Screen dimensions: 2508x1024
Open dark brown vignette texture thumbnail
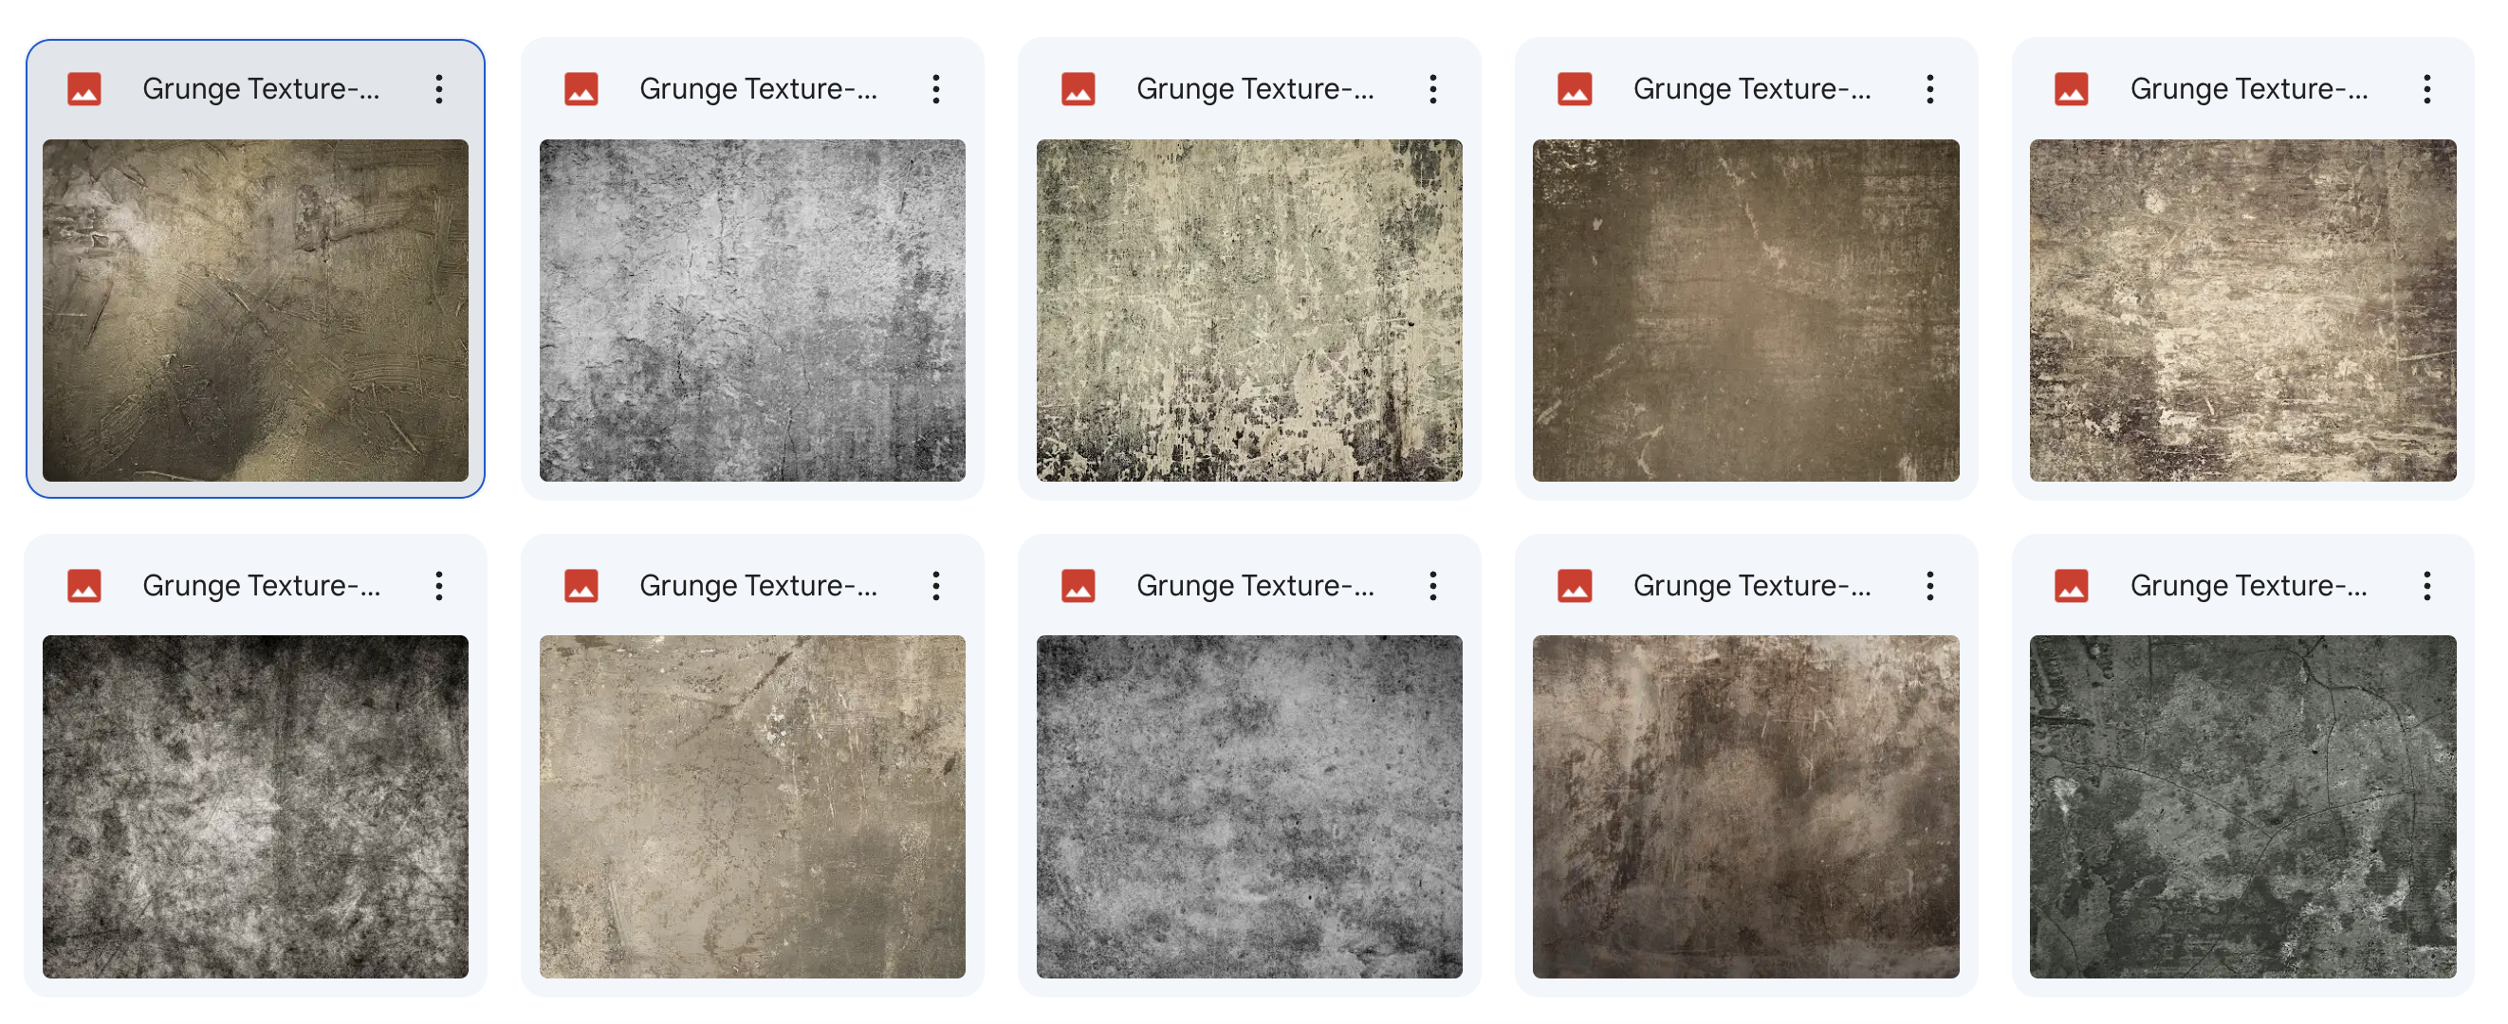click(x=1744, y=309)
